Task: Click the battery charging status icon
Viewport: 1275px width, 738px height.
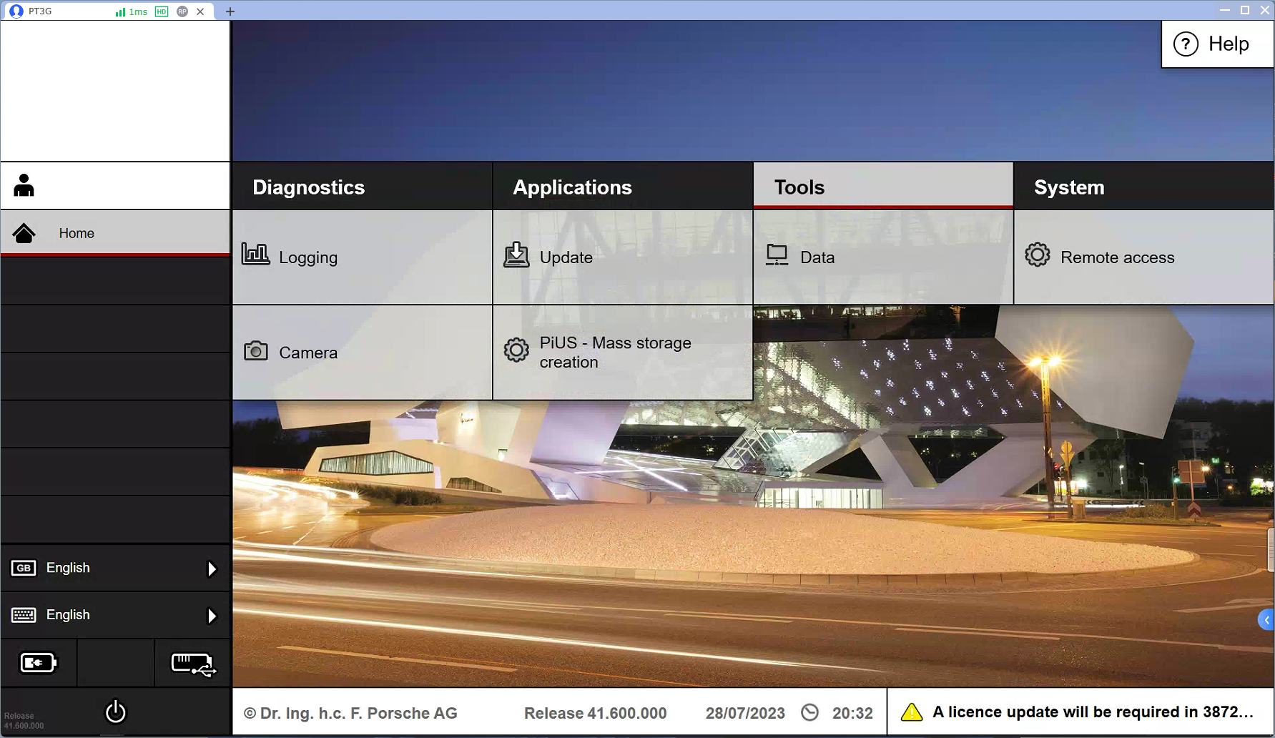Action: pos(38,663)
